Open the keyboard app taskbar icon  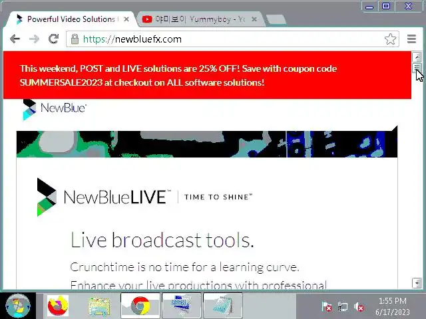tap(182, 306)
